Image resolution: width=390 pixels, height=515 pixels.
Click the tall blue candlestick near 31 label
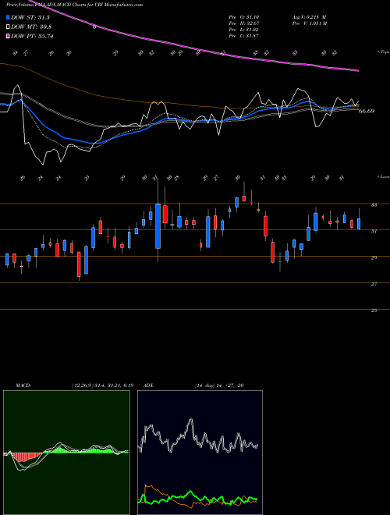pyautogui.click(x=158, y=226)
